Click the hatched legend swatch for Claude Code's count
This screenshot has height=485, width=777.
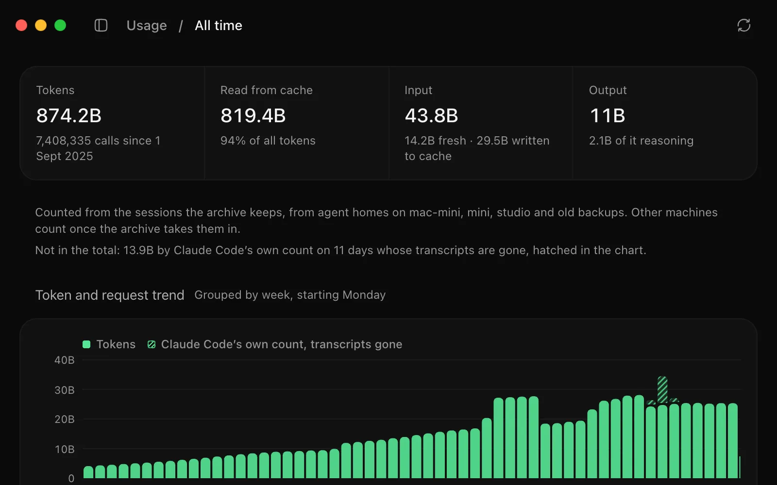pos(152,344)
